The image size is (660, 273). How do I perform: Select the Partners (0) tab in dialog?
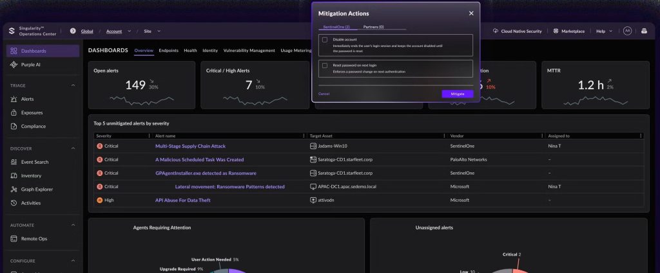coord(373,27)
